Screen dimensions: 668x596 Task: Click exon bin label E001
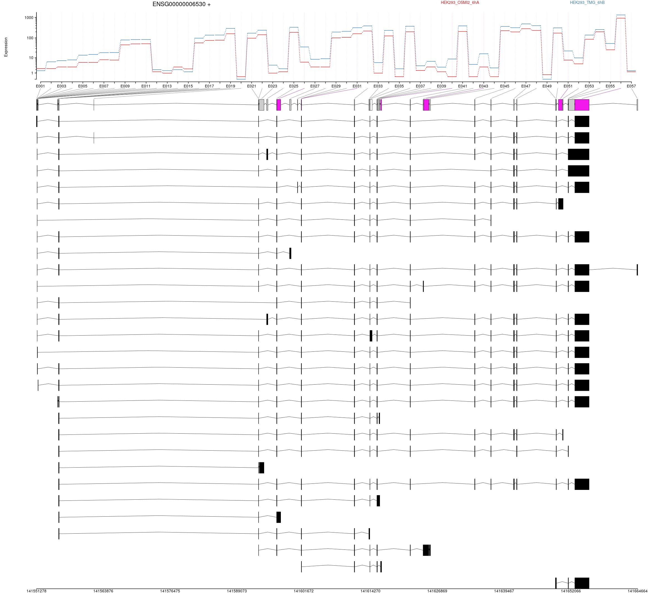tap(40, 86)
